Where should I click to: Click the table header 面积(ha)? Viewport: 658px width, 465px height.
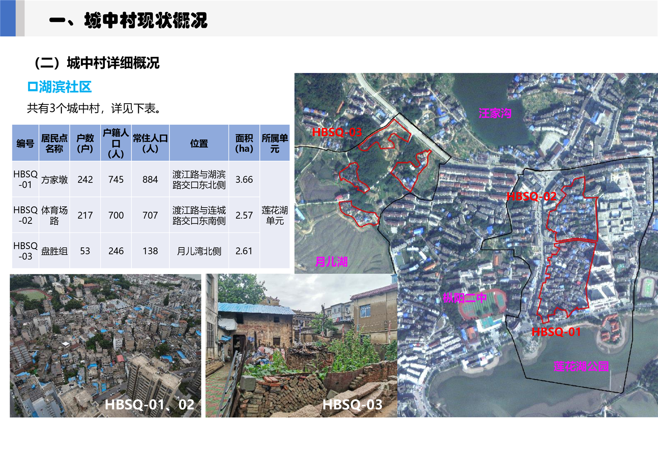(244, 143)
